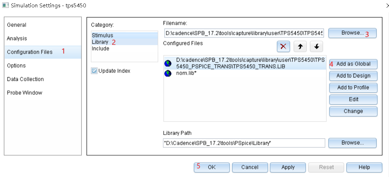Move selected file up with arrow button
The width and height of the screenshot is (389, 177).
coord(300,47)
